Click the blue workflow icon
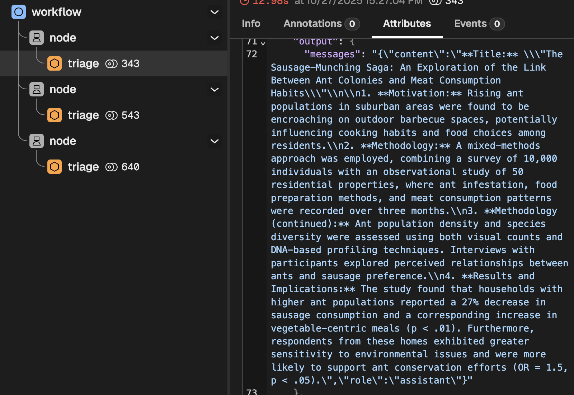 (19, 12)
